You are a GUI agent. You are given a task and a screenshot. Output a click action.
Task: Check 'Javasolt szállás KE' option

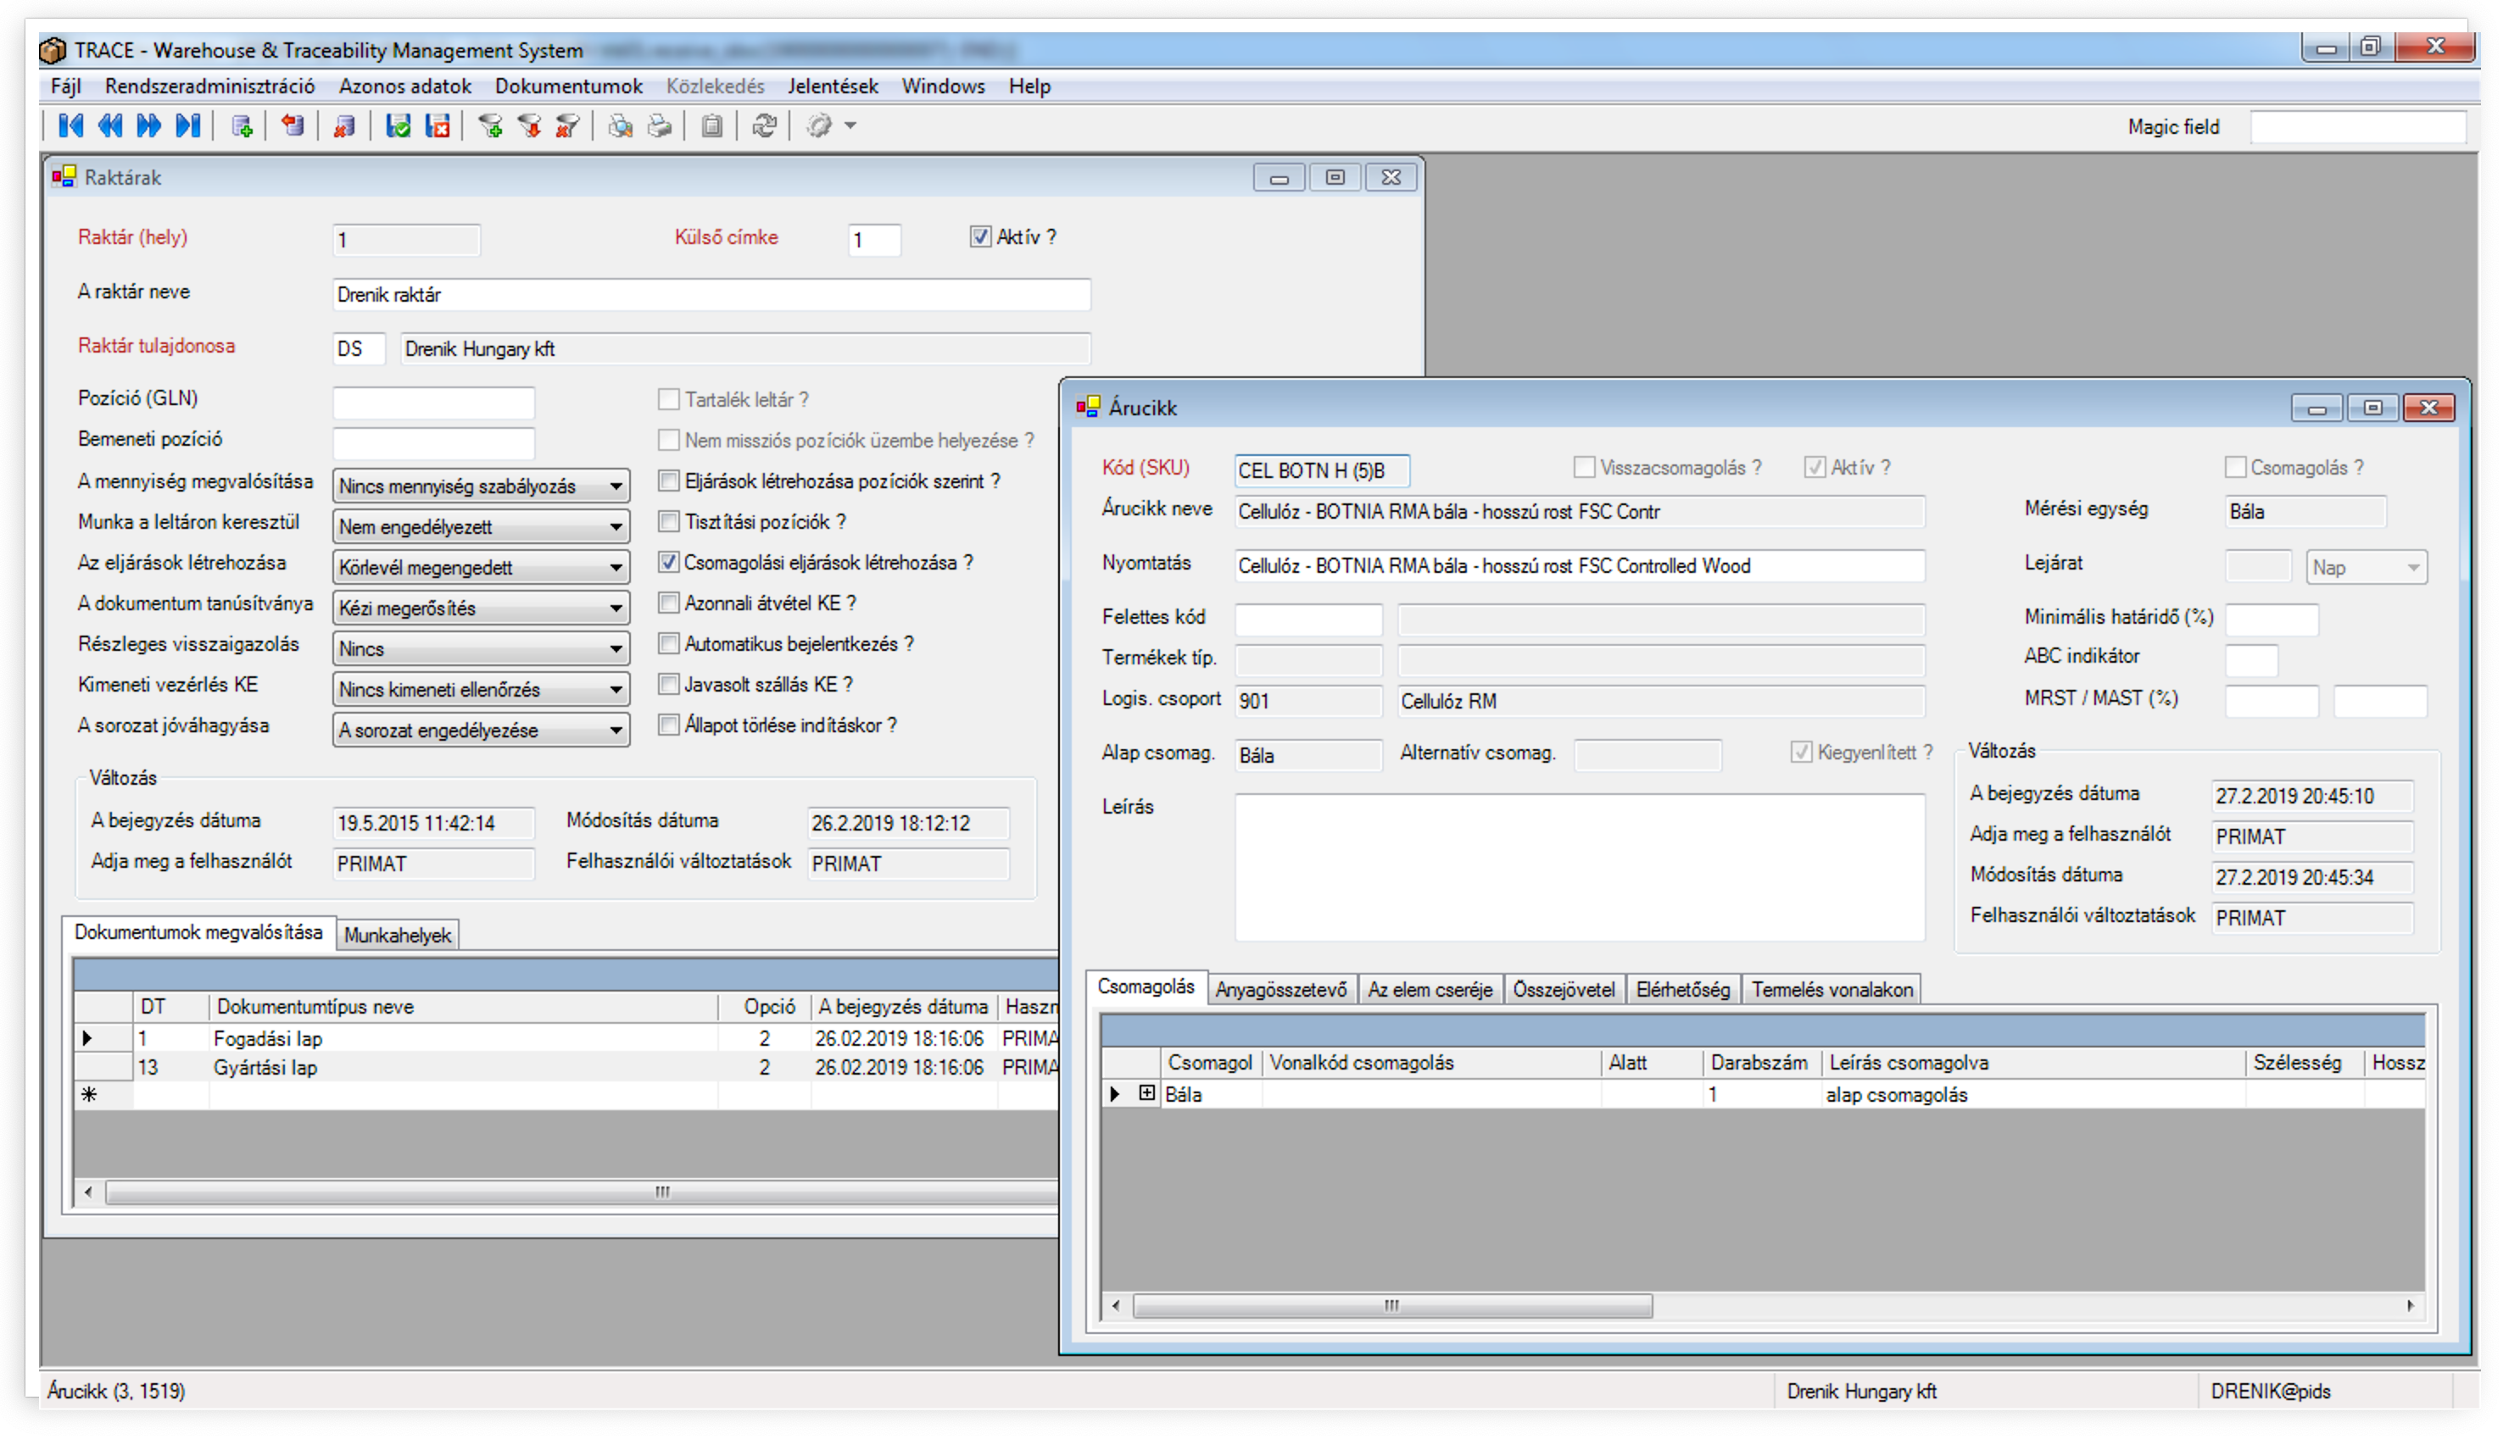669,685
